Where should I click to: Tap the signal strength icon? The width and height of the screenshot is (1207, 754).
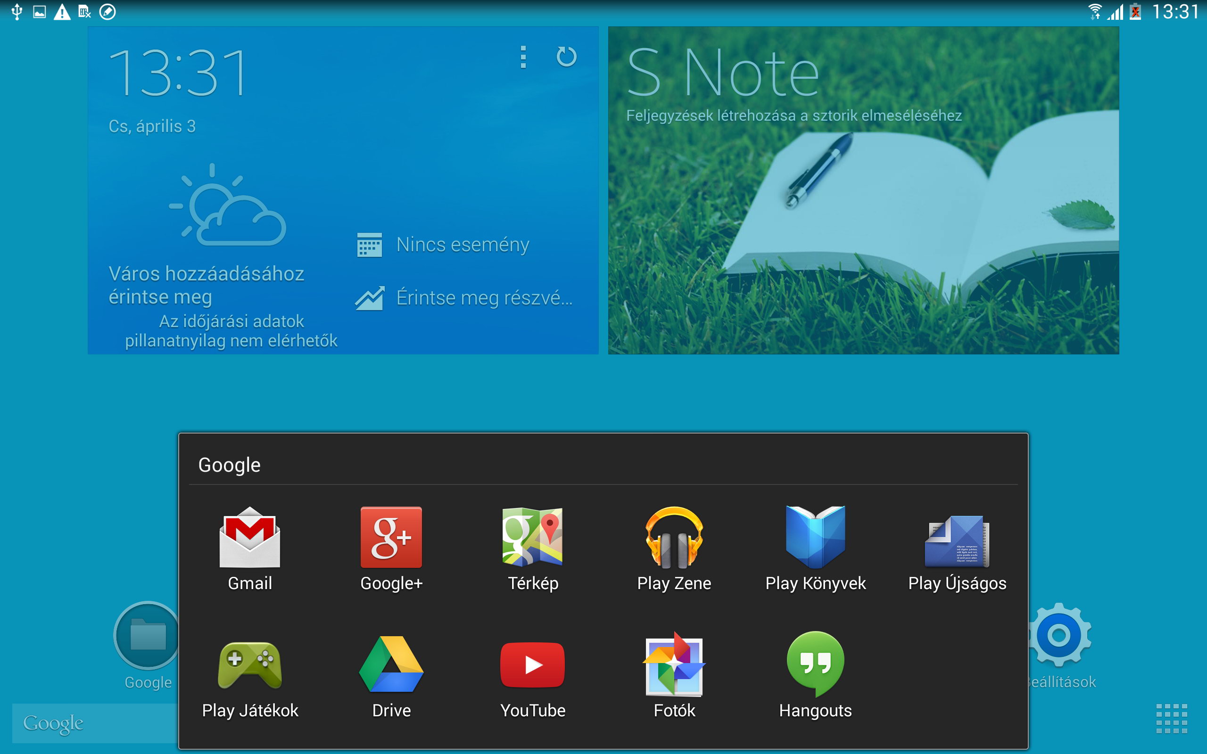click(1115, 11)
